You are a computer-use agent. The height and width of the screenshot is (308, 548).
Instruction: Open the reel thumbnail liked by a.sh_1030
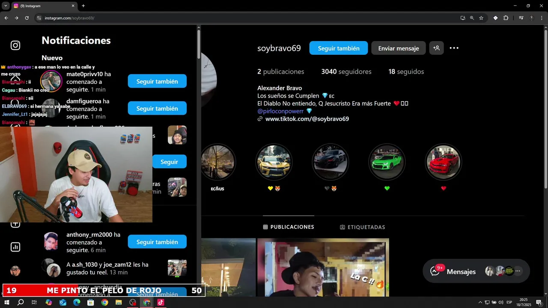pyautogui.click(x=177, y=268)
